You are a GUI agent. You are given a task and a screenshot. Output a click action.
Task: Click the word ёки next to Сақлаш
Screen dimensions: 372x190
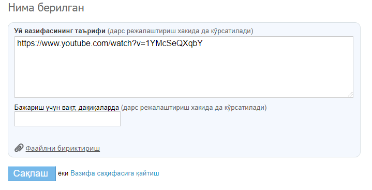point(63,173)
